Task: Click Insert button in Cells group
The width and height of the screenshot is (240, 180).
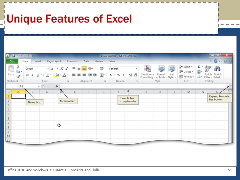Action: 186,67
